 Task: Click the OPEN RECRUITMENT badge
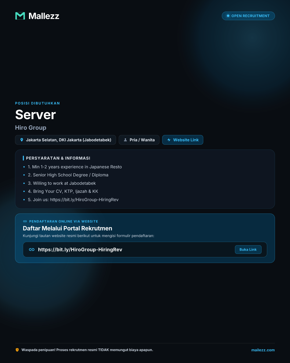[x=248, y=16]
